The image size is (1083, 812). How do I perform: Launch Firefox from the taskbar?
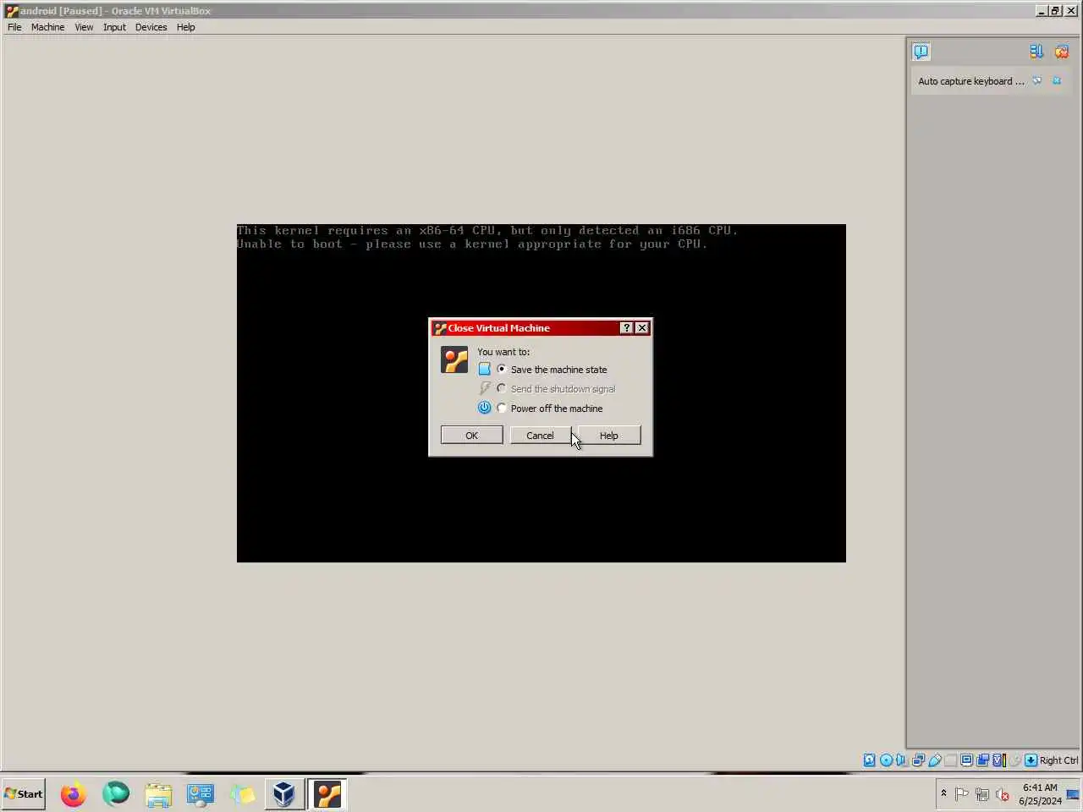(x=74, y=793)
